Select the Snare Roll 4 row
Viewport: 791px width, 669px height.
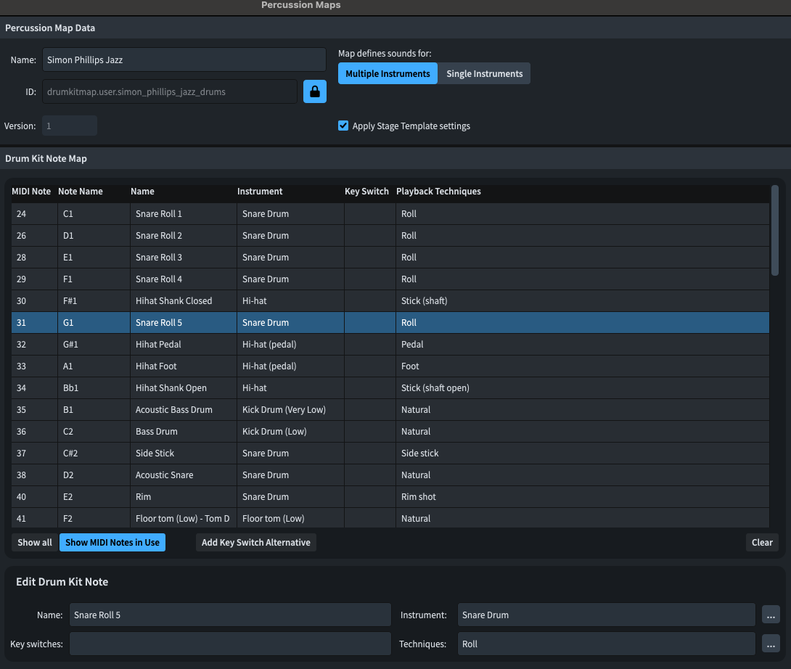390,279
